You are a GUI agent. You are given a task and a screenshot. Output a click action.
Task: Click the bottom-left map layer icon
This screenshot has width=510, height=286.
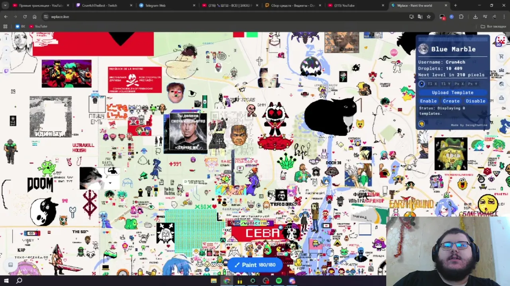click(x=11, y=265)
